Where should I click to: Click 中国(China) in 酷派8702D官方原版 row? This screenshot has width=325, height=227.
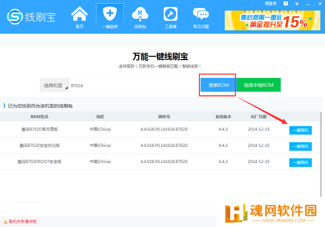tap(100, 129)
